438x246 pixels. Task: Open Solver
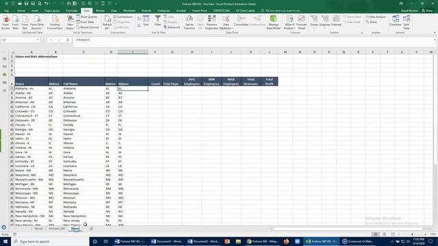tap(372, 22)
